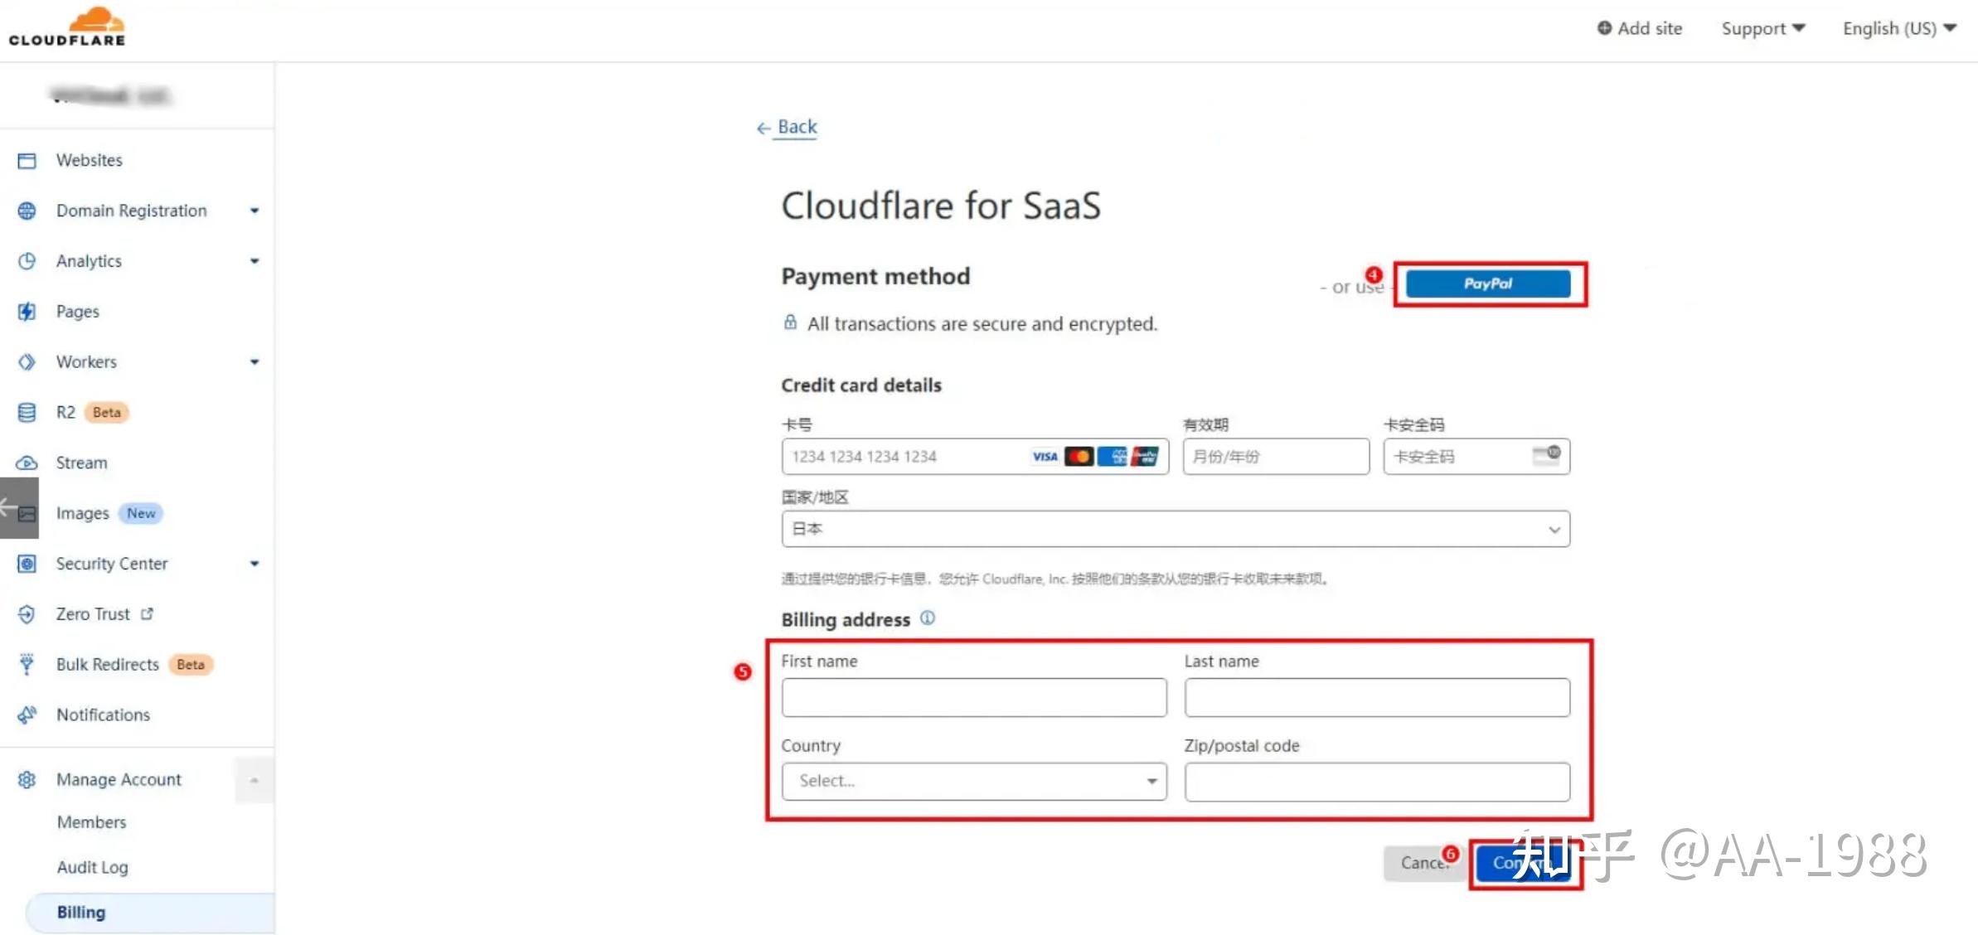Open R2 Beta storage section
Image resolution: width=1978 pixels, height=935 pixels.
point(27,412)
